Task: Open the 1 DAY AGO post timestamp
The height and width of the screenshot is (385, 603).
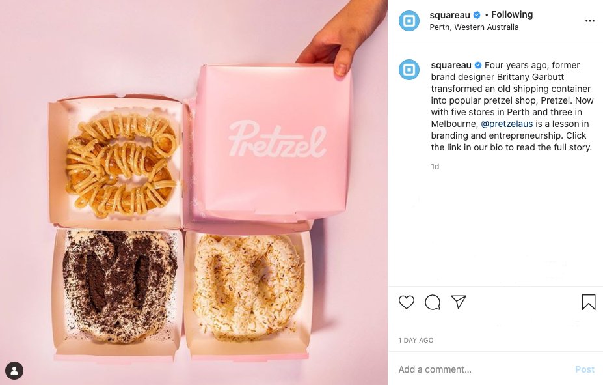Action: pos(416,340)
